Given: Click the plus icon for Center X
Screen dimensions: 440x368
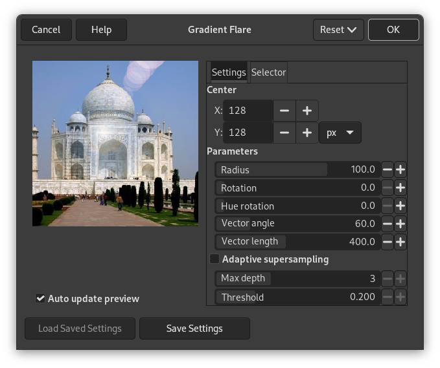Looking at the screenshot, I should point(307,111).
